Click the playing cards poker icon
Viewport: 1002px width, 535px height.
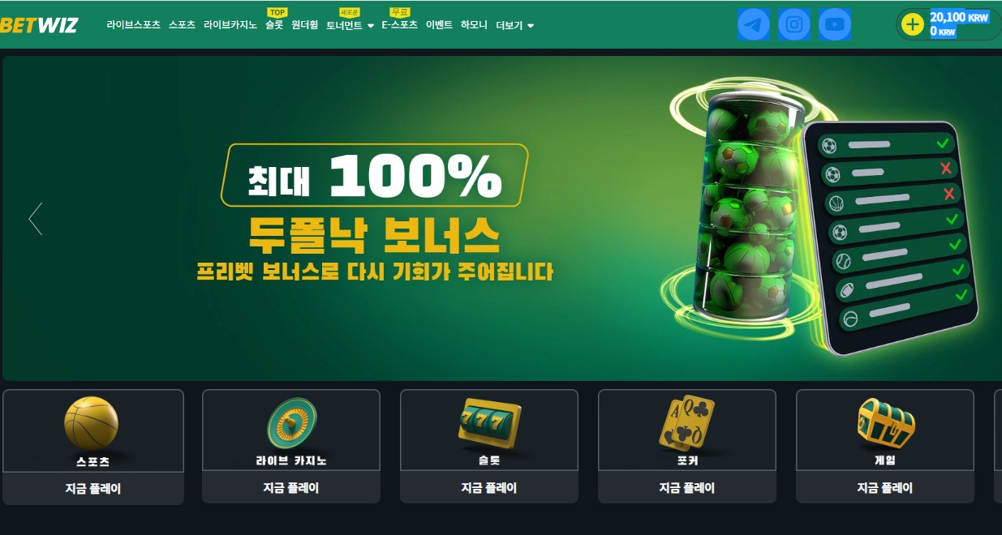pyautogui.click(x=686, y=422)
